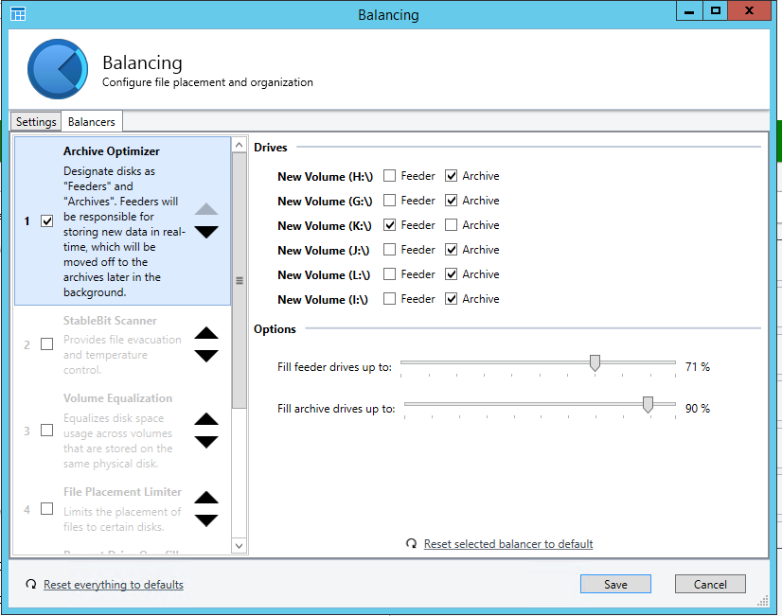
Task: Uncheck Archive for New Volume (H:\)
Action: coord(451,175)
